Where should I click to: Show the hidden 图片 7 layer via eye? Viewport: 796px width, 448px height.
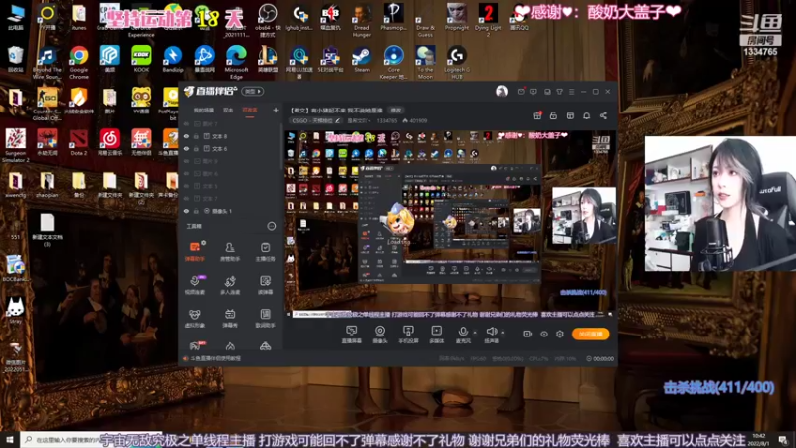[186, 123]
